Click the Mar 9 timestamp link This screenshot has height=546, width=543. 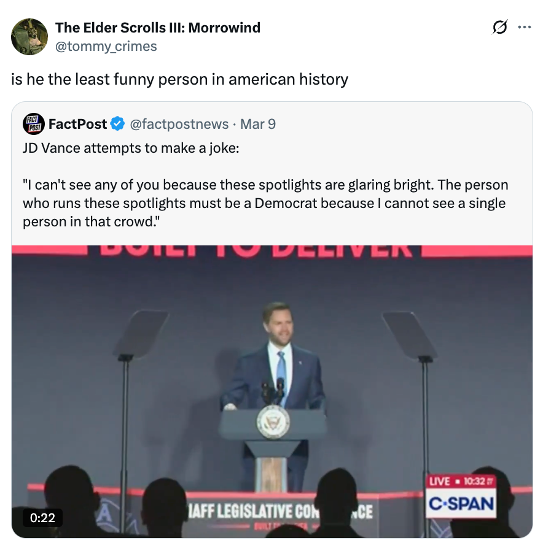pos(258,124)
